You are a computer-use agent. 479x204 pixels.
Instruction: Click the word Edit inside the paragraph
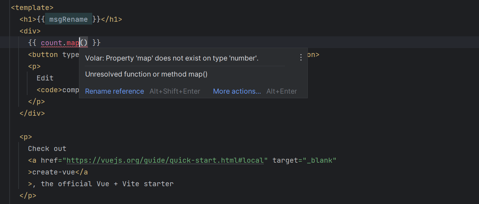[45, 78]
